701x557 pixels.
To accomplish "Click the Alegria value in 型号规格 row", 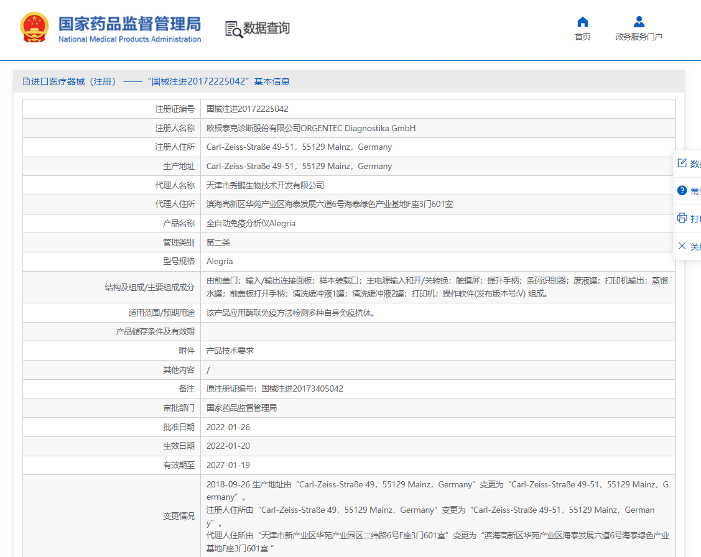I will coord(220,261).
